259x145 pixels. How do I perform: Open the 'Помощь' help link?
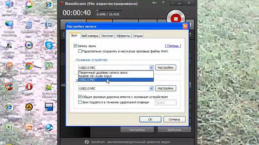173,46
